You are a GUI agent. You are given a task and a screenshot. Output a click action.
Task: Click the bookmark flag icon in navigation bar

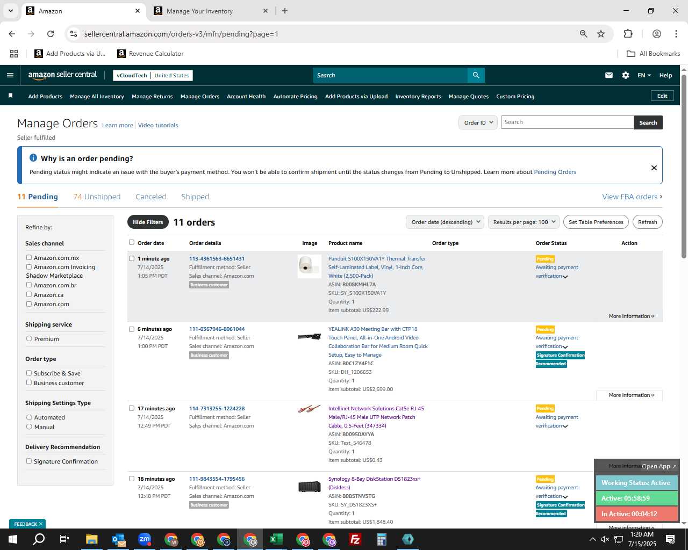tap(10, 96)
